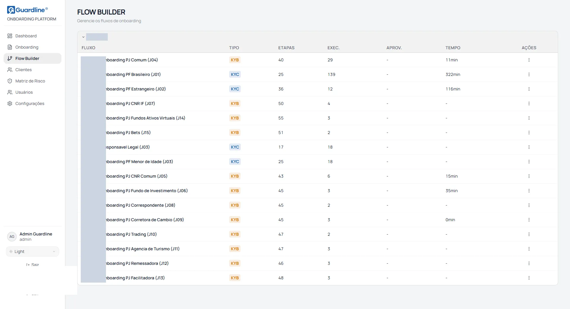Click the KYC badge for PF Brasileiro (J01)
Image resolution: width=570 pixels, height=309 pixels.
(x=235, y=74)
